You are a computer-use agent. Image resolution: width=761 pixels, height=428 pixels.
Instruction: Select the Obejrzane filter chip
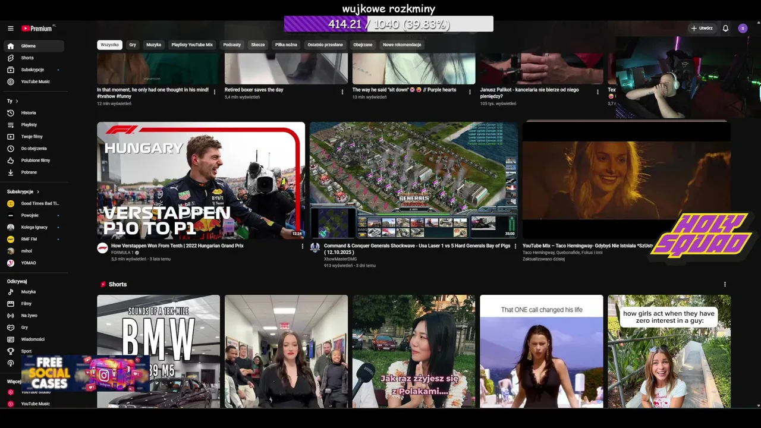363,45
